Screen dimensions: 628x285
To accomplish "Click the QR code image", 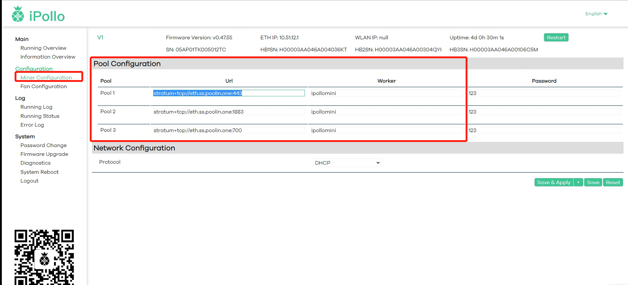I will tap(44, 257).
